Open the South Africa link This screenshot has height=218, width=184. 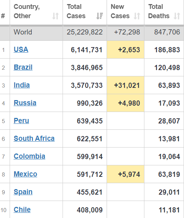pyautogui.click(x=34, y=139)
